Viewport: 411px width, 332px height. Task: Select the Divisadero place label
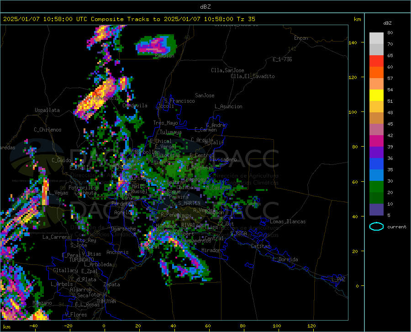[223, 159]
